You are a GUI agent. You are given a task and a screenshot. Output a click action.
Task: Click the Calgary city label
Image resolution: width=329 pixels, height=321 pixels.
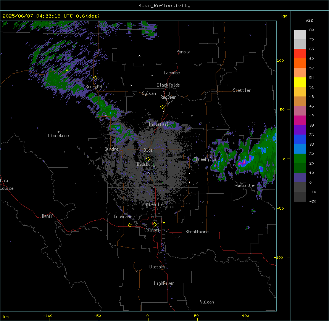pyautogui.click(x=152, y=230)
